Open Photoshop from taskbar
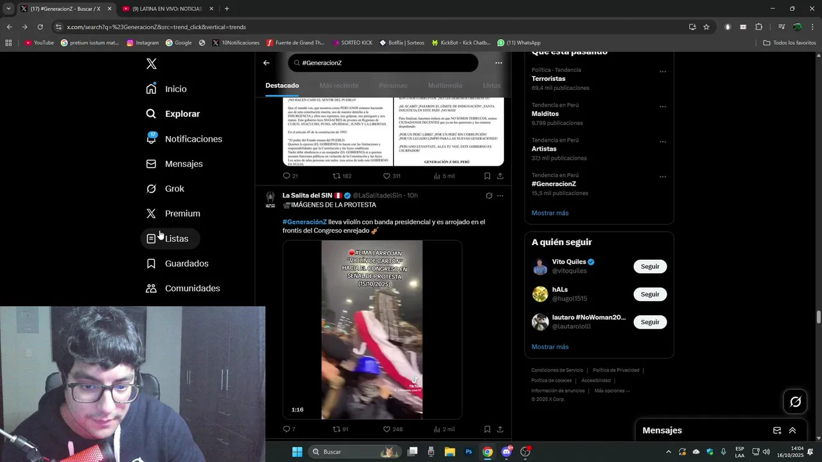The width and height of the screenshot is (822, 462). pyautogui.click(x=469, y=452)
